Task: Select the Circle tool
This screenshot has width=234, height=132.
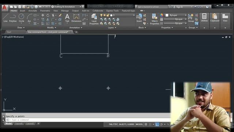Action: 21,18
